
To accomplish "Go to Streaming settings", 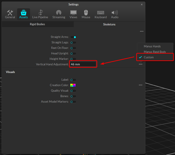I will point(59,14).
